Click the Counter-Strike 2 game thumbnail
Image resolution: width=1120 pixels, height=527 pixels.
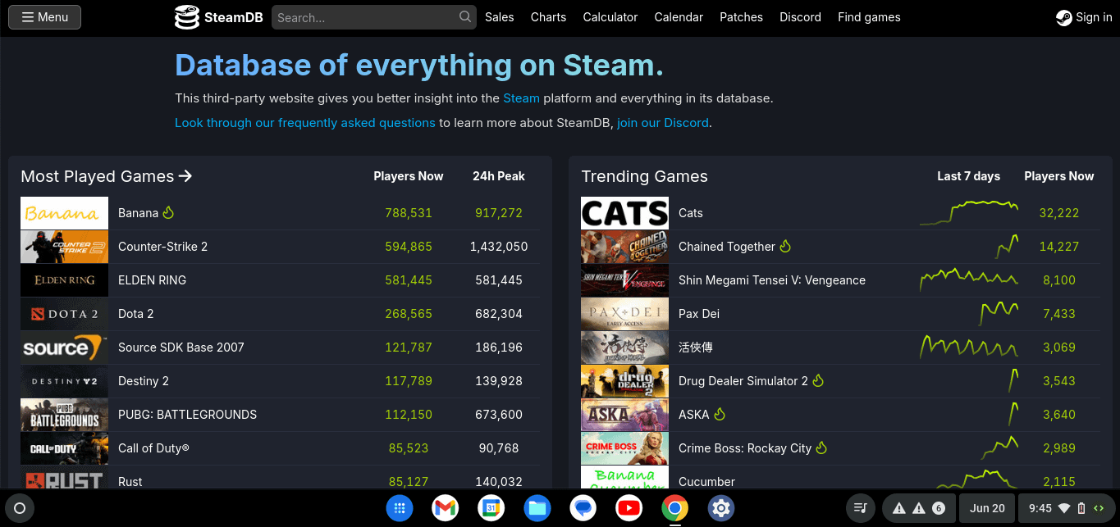tap(64, 247)
